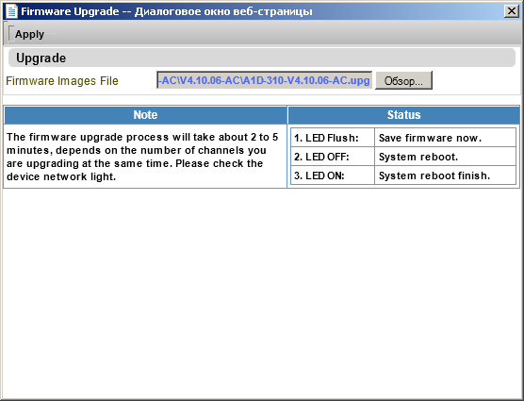Select the LED OFF status row
The width and height of the screenshot is (524, 401).
[x=403, y=157]
